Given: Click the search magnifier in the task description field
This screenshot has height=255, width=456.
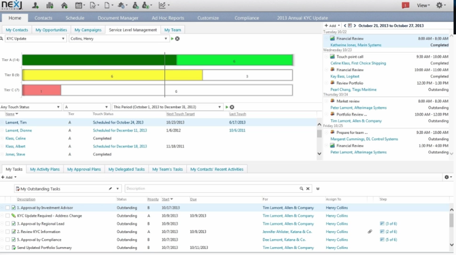Looking at the screenshot, I should coord(301,189).
